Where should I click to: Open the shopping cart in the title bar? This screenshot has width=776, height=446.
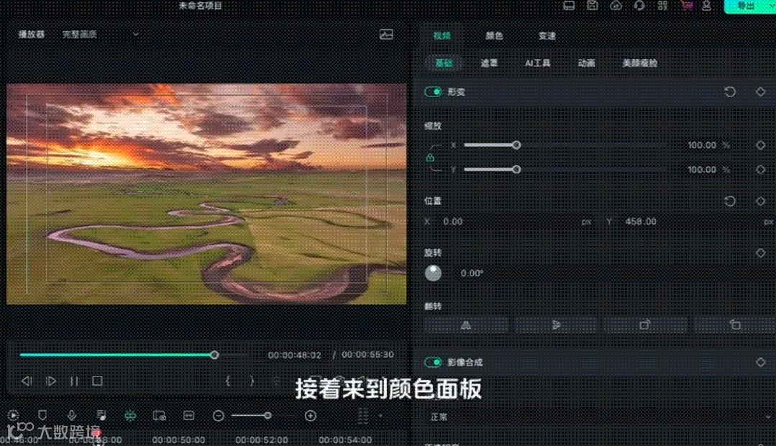point(685,6)
